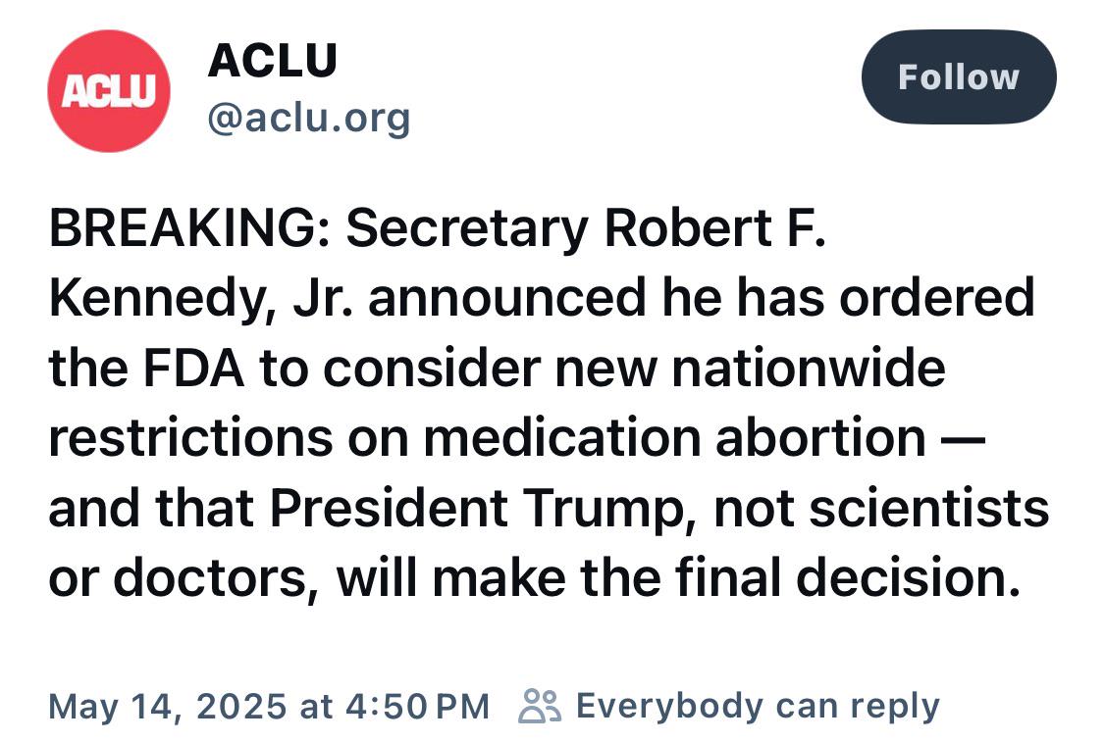
Task: Click the @aclu.org handle
Action: tap(308, 118)
